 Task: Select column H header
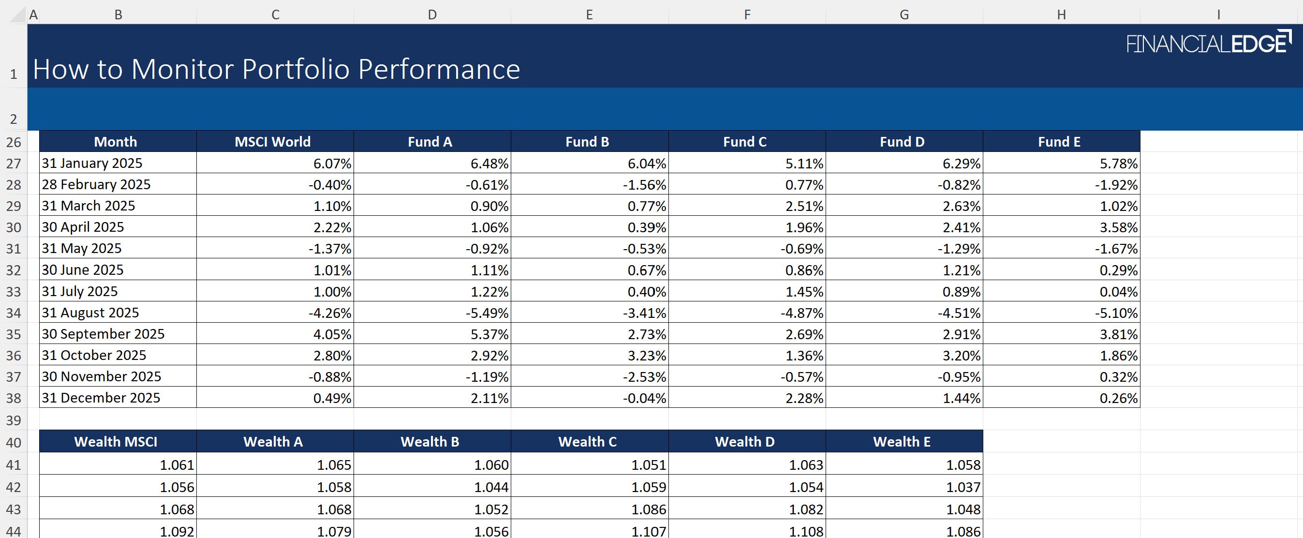(1061, 15)
